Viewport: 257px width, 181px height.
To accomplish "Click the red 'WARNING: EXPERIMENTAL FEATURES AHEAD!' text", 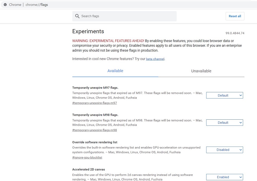I will [x=108, y=41].
